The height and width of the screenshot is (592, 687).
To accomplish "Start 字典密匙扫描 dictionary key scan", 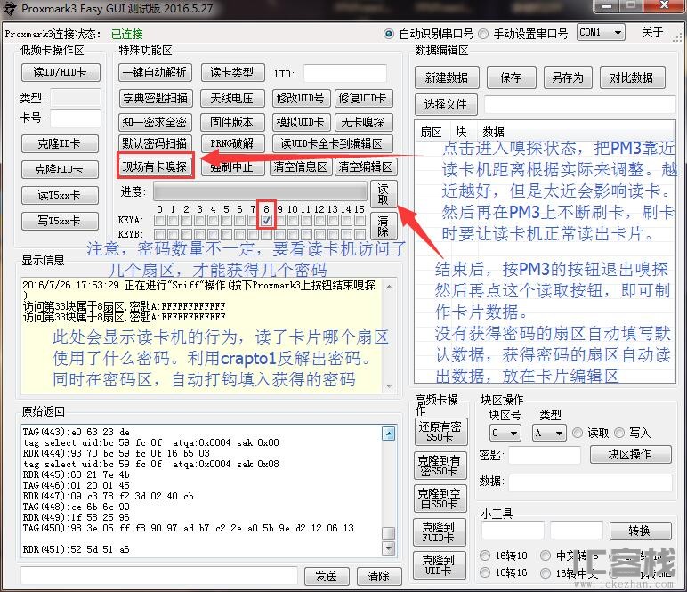I will point(155,98).
